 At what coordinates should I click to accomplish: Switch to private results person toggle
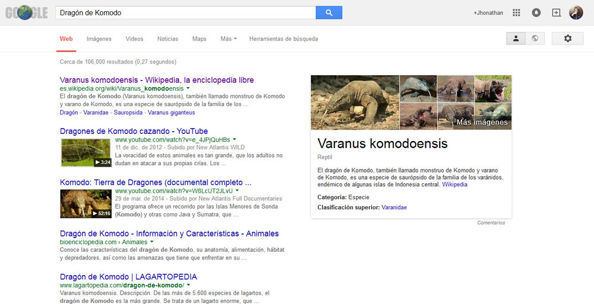[x=516, y=39]
